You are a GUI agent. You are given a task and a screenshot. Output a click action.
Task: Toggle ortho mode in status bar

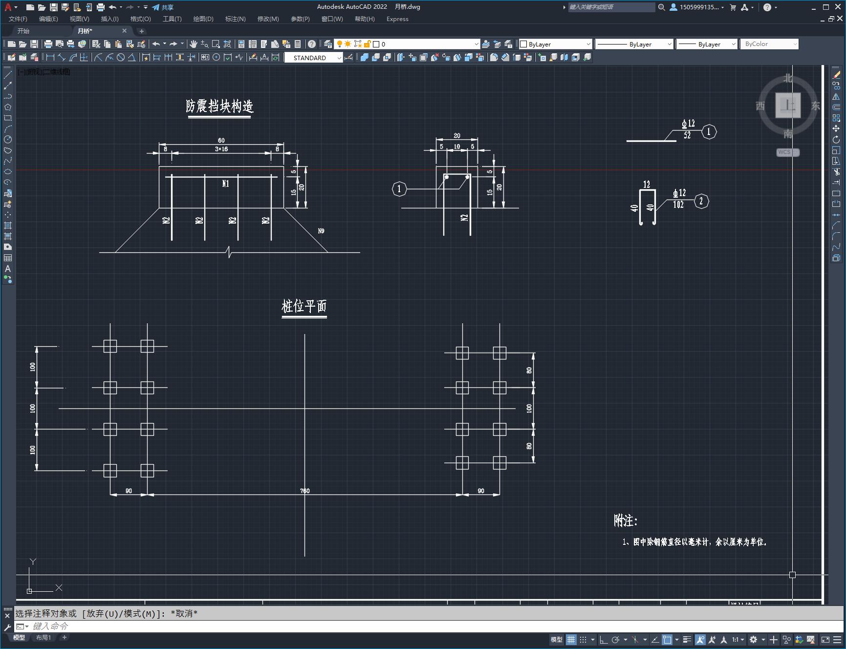[604, 639]
